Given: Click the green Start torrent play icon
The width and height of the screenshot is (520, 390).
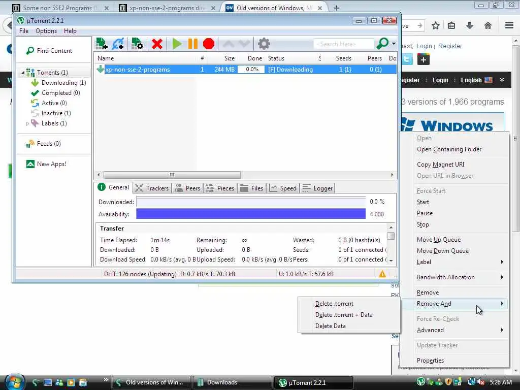Looking at the screenshot, I should pyautogui.click(x=177, y=44).
